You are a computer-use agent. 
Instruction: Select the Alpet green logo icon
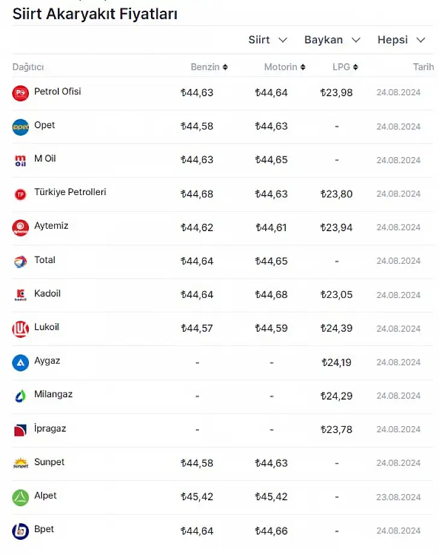20,498
